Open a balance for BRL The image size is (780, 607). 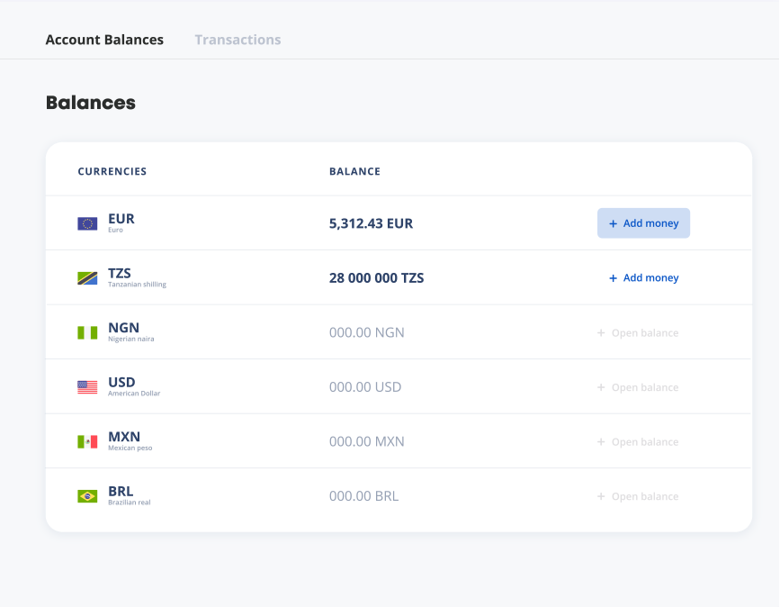tap(637, 496)
